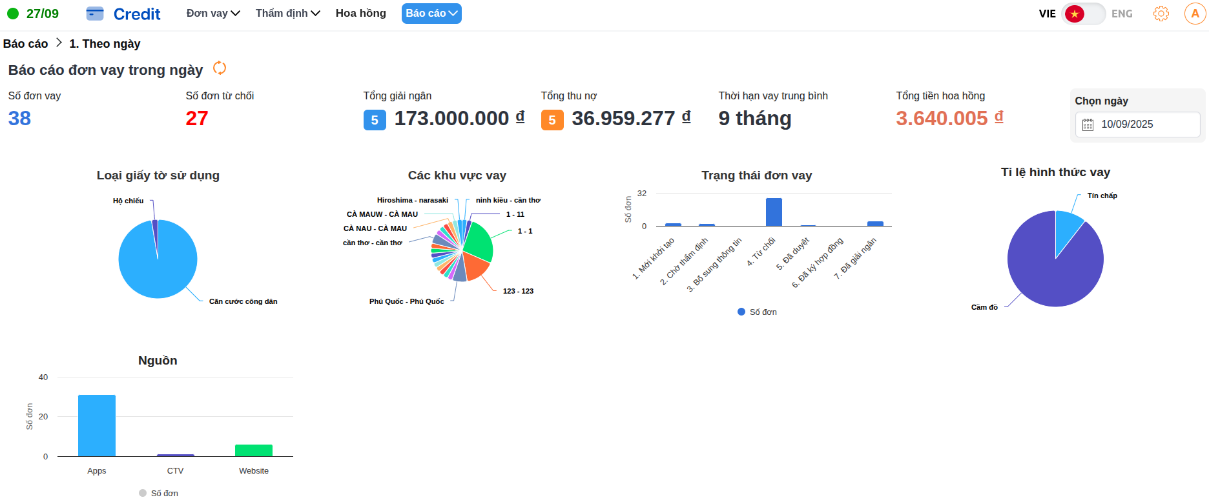Viewport: 1209px width, 502px height.
Task: Go to Báo cáo breadcrumb link
Action: click(x=25, y=44)
